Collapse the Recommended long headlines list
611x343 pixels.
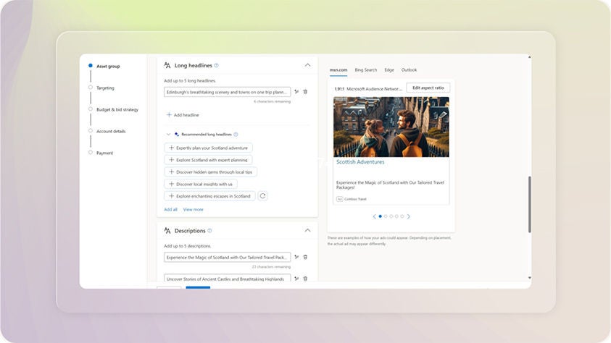[168, 134]
